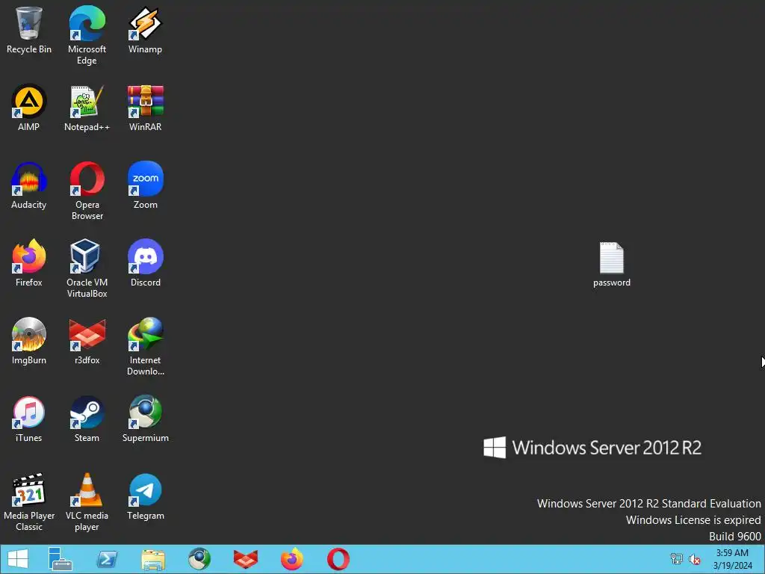Image resolution: width=765 pixels, height=574 pixels.
Task: Click the WinRAR desktop shortcut
Action: tap(146, 108)
